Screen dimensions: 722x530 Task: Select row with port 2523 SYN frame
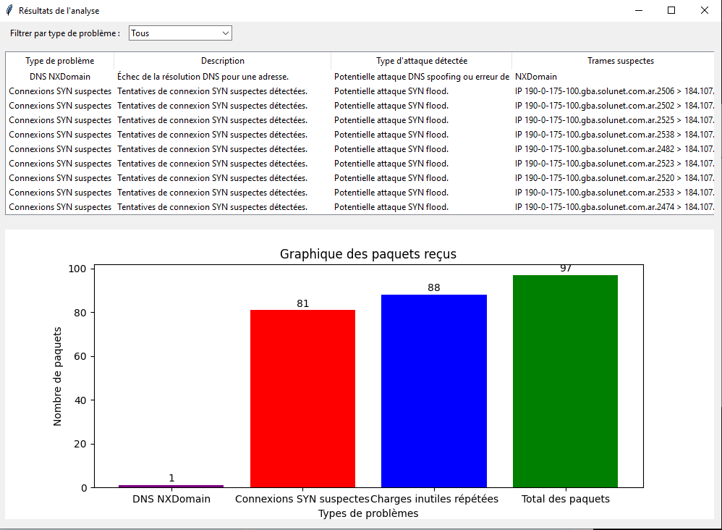(360, 164)
